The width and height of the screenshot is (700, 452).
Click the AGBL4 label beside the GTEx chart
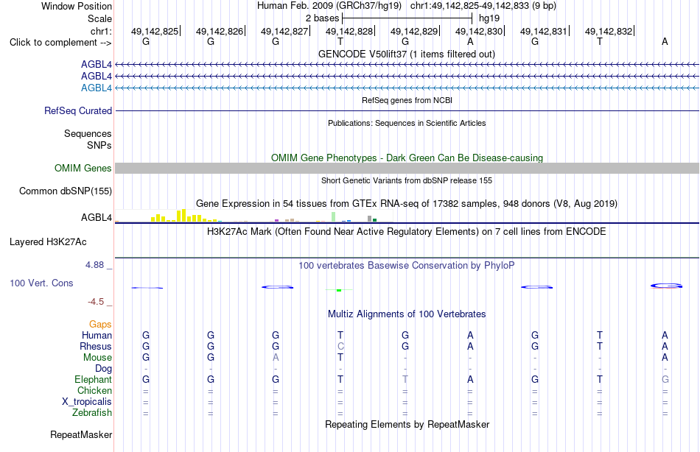pyautogui.click(x=96, y=218)
